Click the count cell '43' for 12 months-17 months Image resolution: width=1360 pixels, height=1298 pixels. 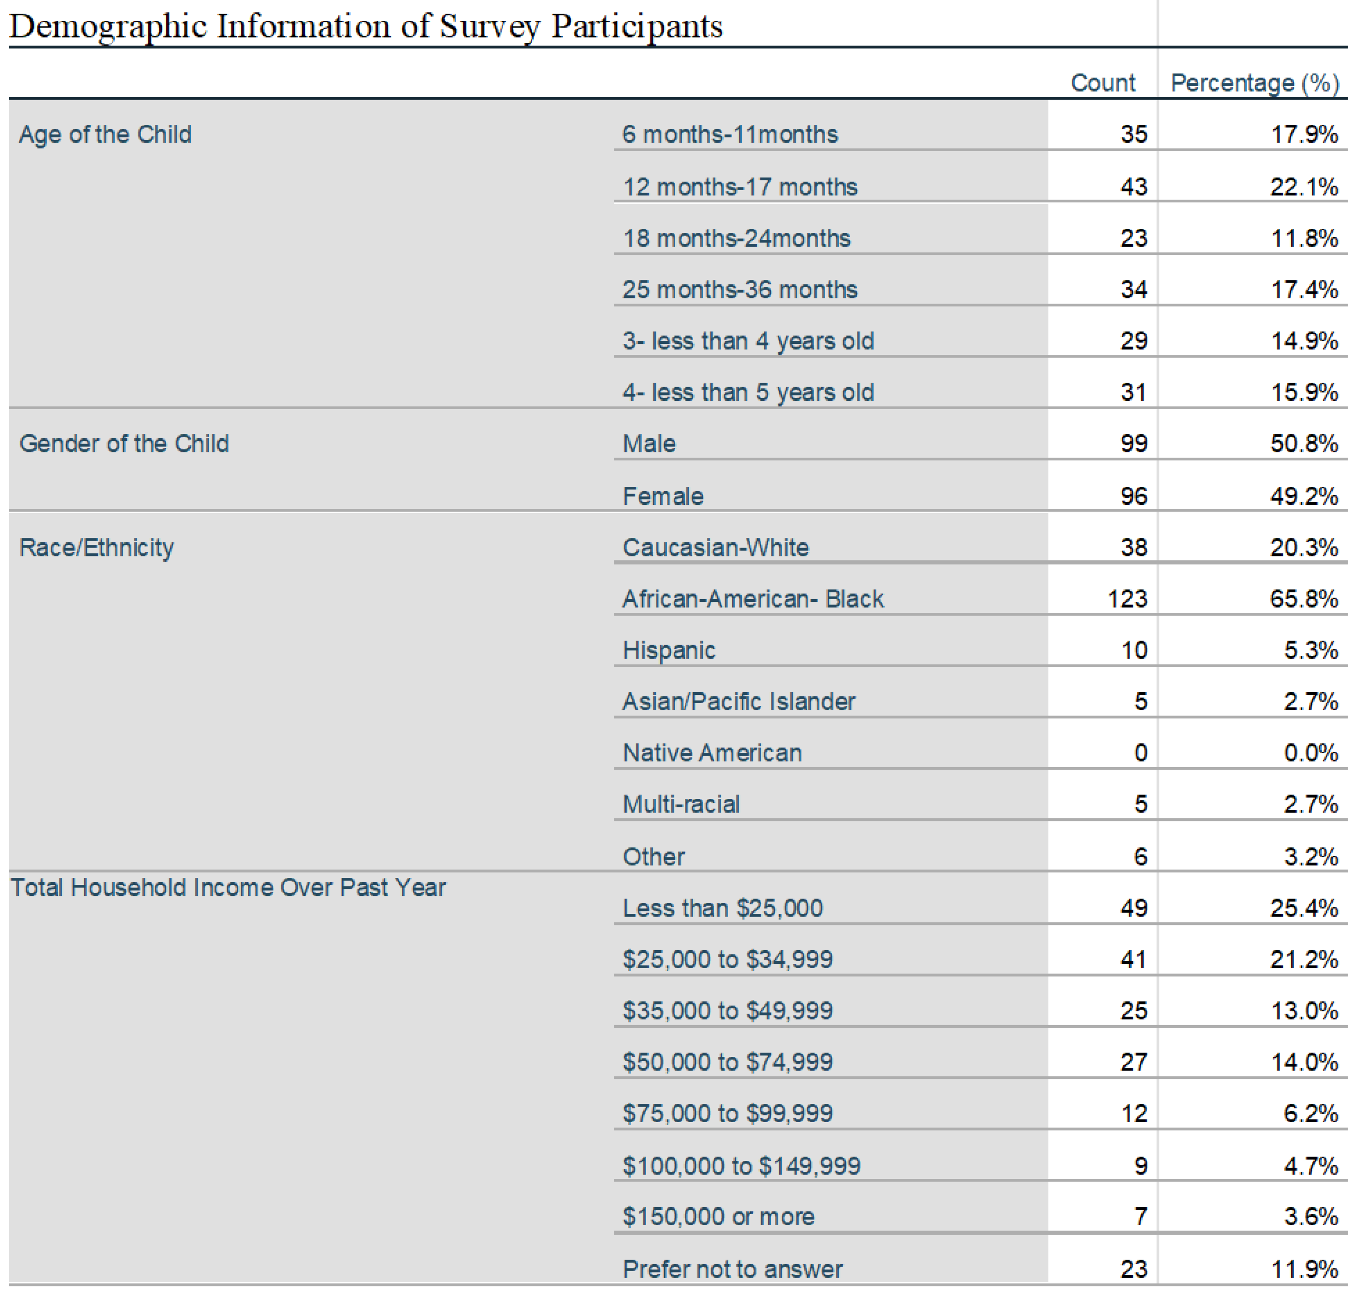1133,186
